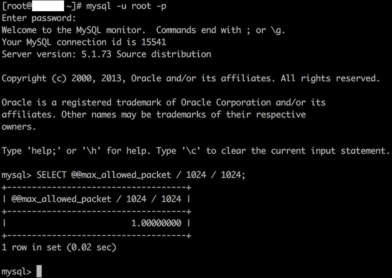Viewport: 392px width, 278px height.
Task: Click the last 'mysql>' prompt label
Action: (x=17, y=271)
